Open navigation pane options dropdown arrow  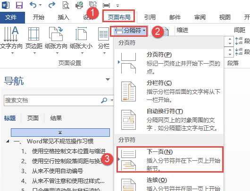pyautogui.click(x=108, y=79)
